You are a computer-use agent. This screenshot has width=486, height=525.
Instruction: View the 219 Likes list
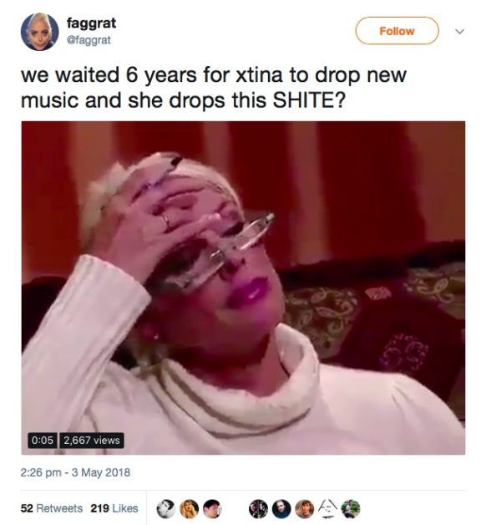[x=114, y=508]
